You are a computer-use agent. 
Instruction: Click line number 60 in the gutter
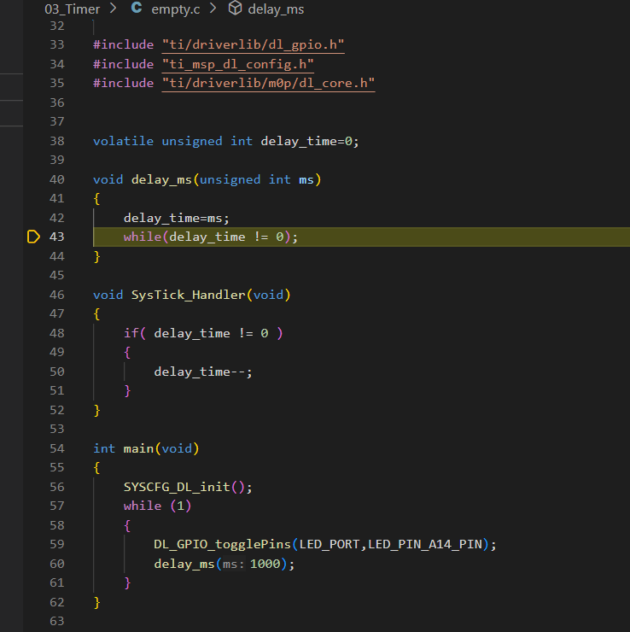(x=57, y=564)
